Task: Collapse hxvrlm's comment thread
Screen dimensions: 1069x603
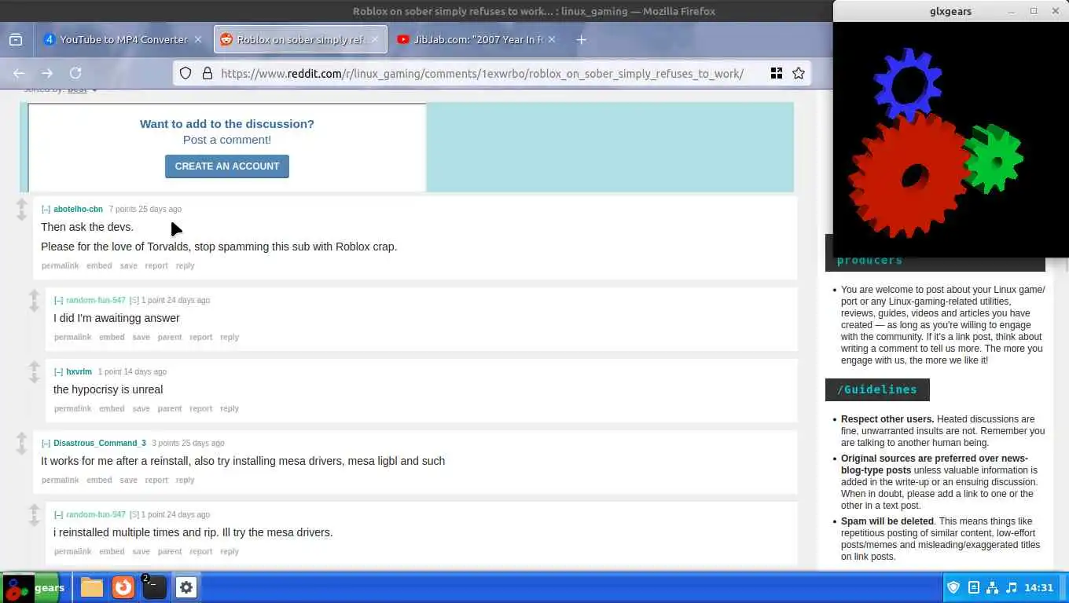Action: pyautogui.click(x=58, y=372)
